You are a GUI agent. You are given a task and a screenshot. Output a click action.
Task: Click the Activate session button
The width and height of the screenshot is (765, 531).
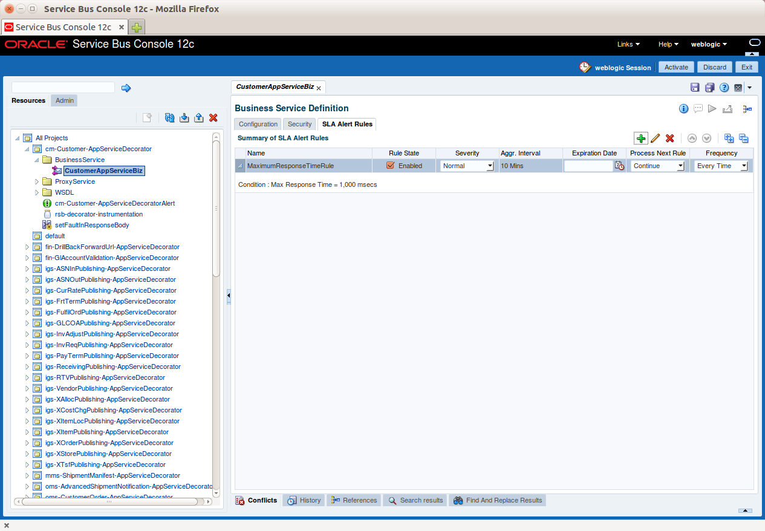coord(676,67)
